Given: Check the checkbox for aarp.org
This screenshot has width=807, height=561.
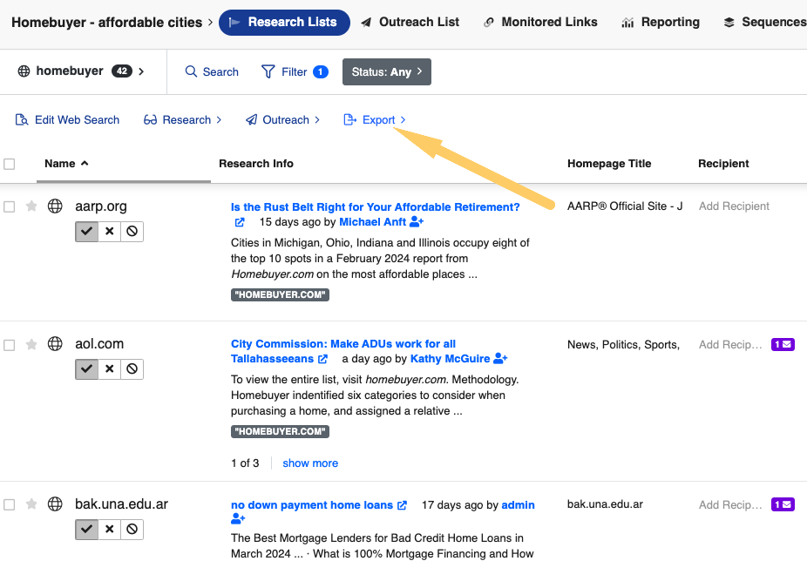Looking at the screenshot, I should pos(10,206).
